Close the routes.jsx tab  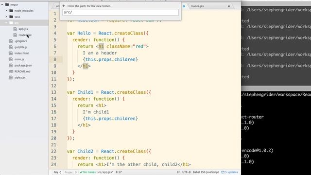point(229,6)
